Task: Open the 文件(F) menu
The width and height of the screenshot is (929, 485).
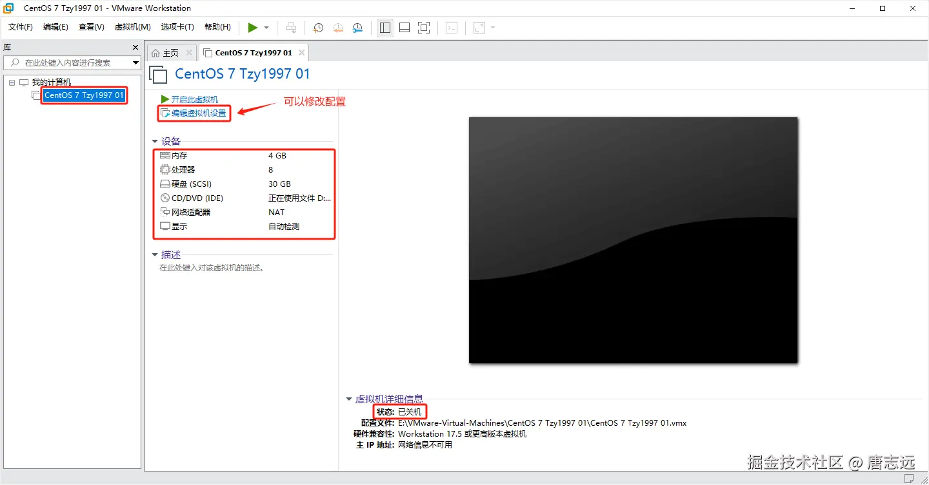Action: pyautogui.click(x=21, y=27)
